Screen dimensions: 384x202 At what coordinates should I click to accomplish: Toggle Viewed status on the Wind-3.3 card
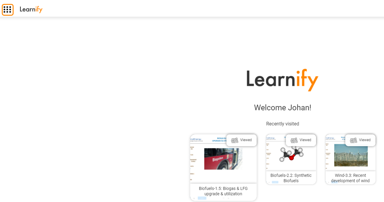click(x=360, y=140)
